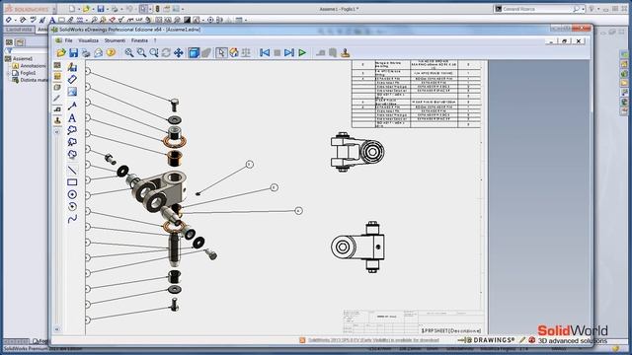The image size is (632, 355).
Task: Select the Pan four-arrow tool
Action: (x=178, y=52)
